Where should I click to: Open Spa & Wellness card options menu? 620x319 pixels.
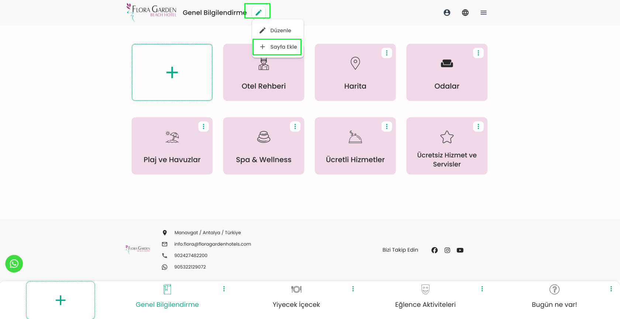pos(295,126)
